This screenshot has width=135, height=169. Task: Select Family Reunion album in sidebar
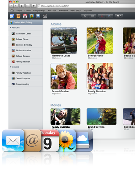point(25,62)
